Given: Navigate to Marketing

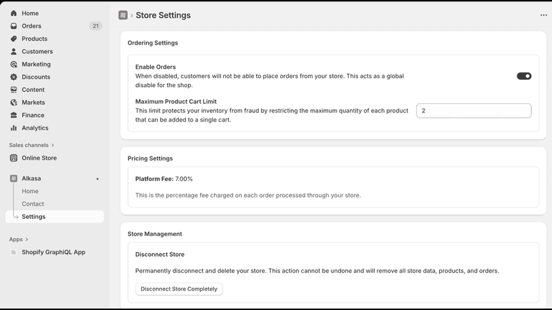Looking at the screenshot, I should pos(36,65).
